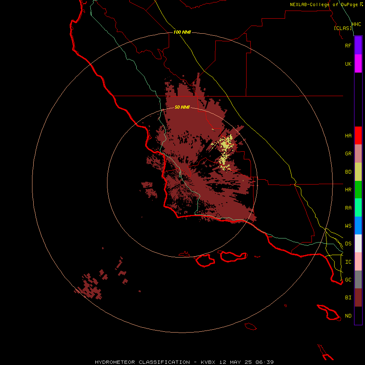Click the 06:39 timestamp
The image size is (365, 365).
264,362
